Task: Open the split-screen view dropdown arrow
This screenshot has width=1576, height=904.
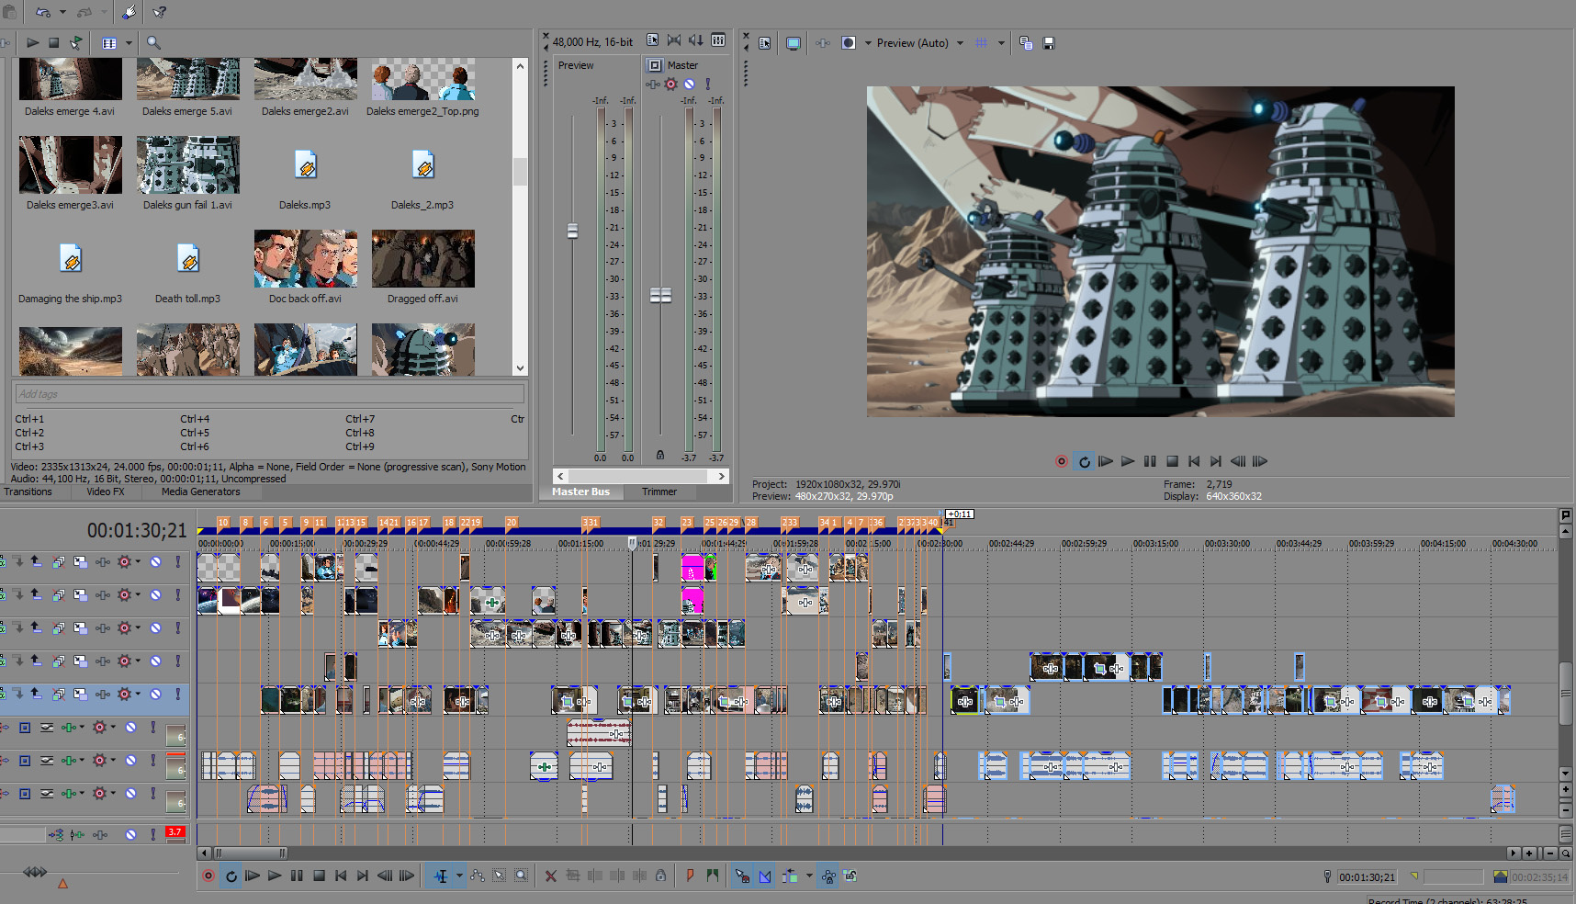Action: coord(867,43)
